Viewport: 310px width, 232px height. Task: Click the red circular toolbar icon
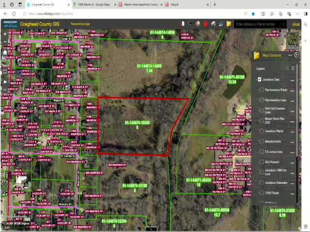point(205,24)
